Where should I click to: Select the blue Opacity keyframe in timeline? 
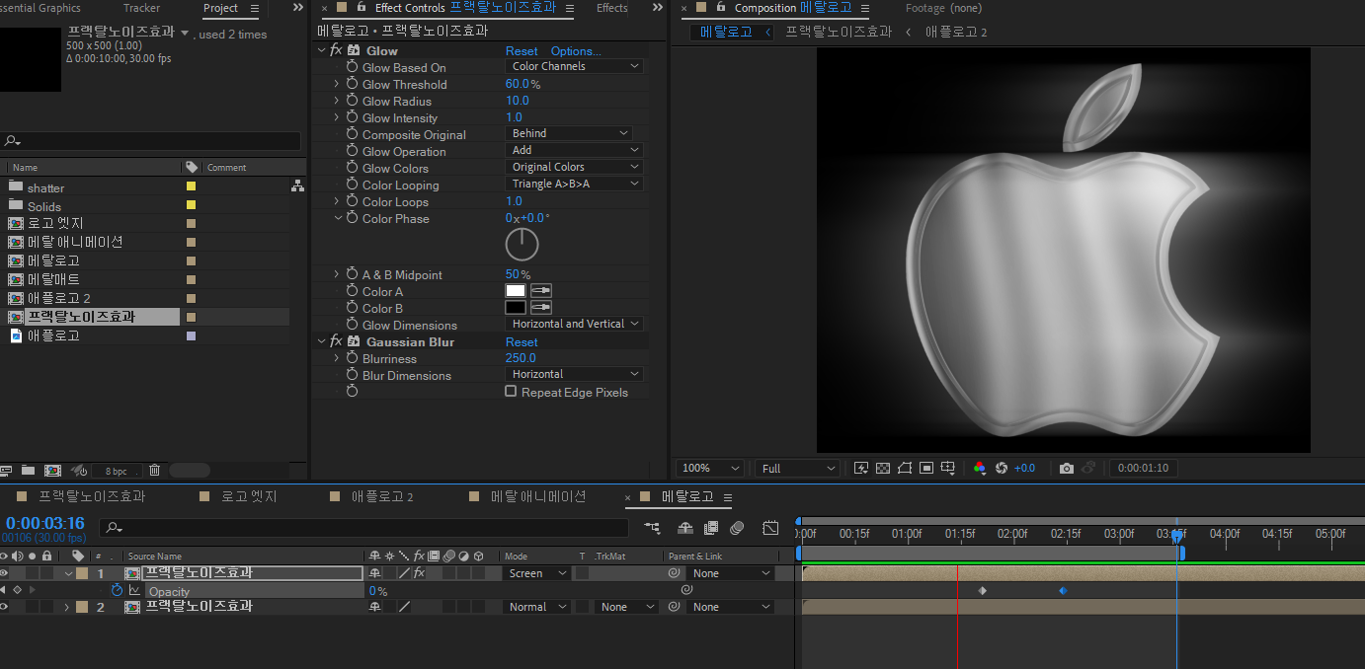pyautogui.click(x=1063, y=591)
